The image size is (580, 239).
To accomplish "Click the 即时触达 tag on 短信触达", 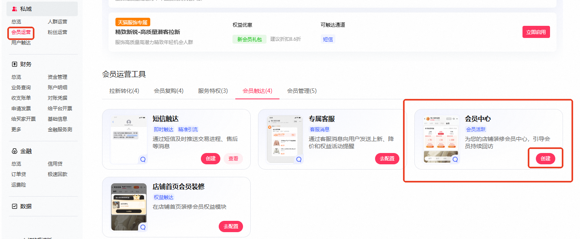I will pyautogui.click(x=164, y=130).
